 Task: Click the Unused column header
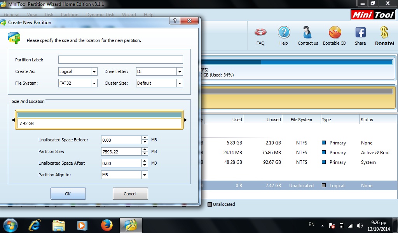263,120
